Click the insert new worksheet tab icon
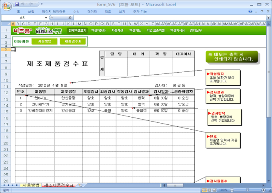This screenshot has width=272, height=193. coord(80,185)
